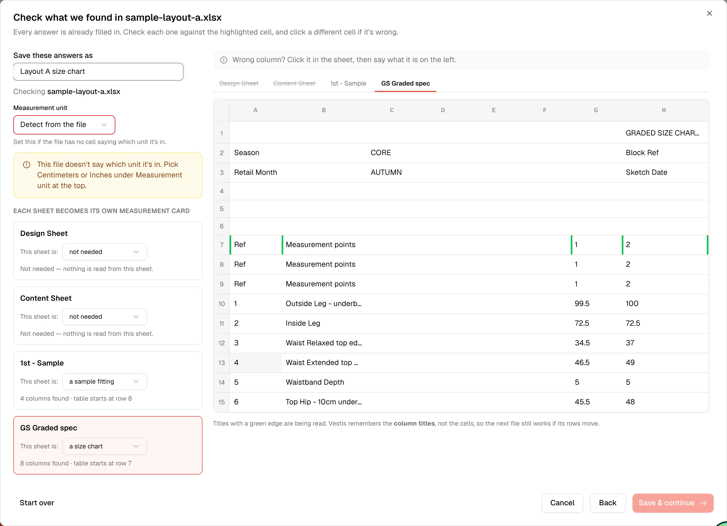Select the Content Sheet tab
The height and width of the screenshot is (526, 727).
click(x=294, y=83)
